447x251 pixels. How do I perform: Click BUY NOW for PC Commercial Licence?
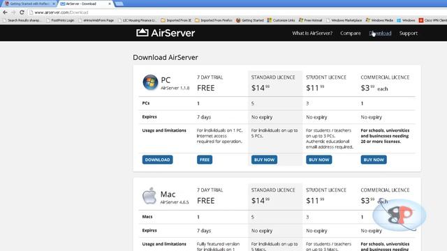click(374, 160)
